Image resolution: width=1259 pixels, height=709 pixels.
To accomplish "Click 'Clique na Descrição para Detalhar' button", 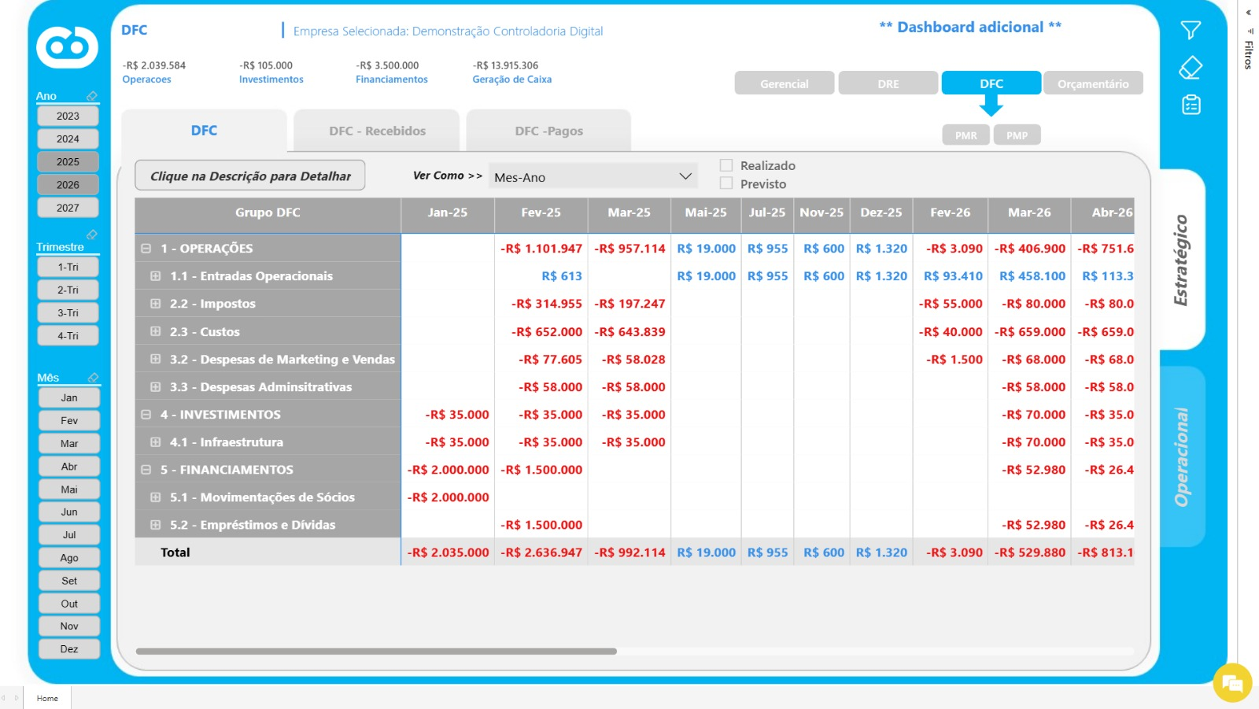I will (x=250, y=175).
